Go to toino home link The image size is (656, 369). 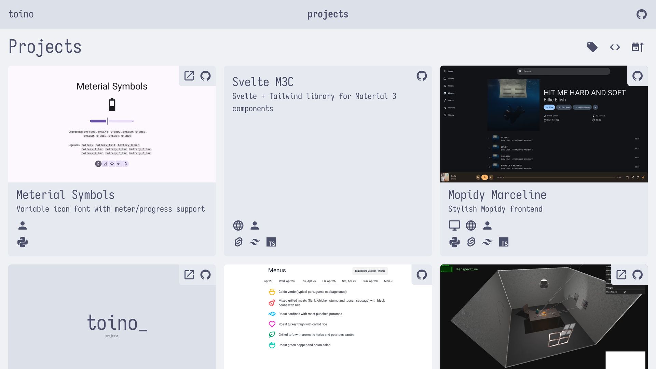[21, 14]
